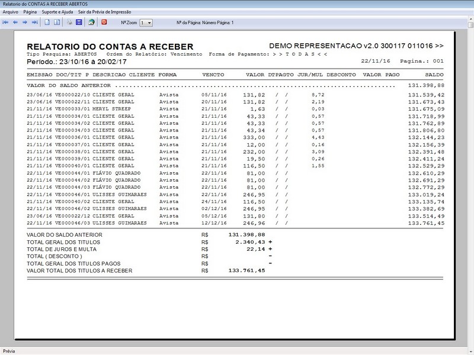Click the red power exit icon
The image size is (474, 355).
pyautogui.click(x=104, y=22)
